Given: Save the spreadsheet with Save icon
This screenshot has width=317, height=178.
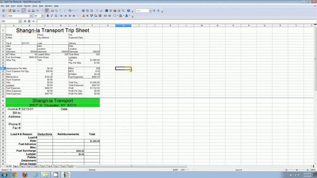Looking at the screenshot, I should (14, 10).
